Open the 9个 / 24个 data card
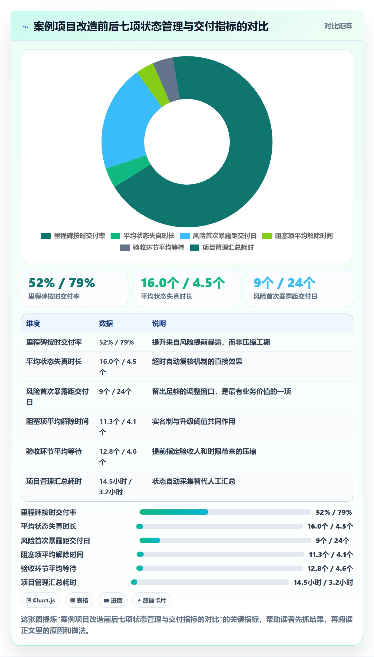 pyautogui.click(x=299, y=288)
